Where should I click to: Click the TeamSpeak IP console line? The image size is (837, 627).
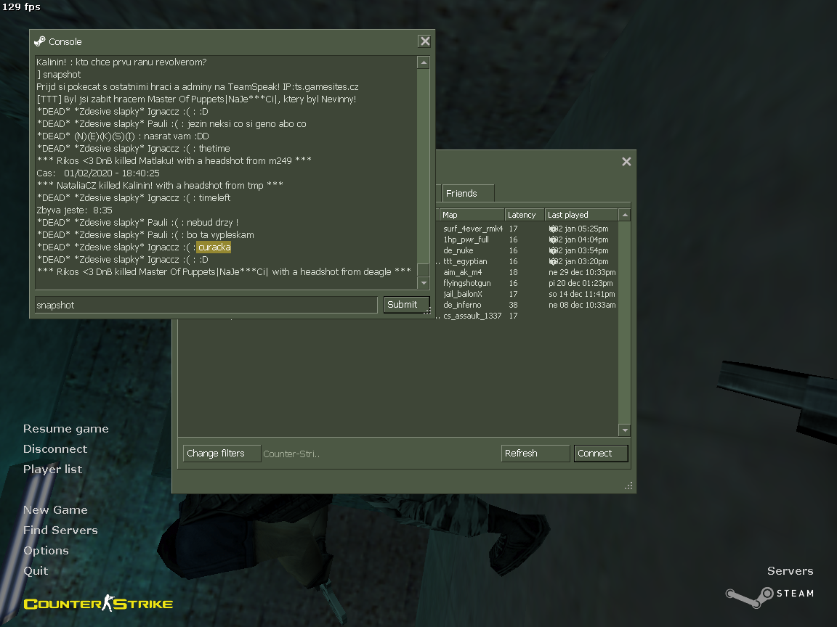pos(198,87)
